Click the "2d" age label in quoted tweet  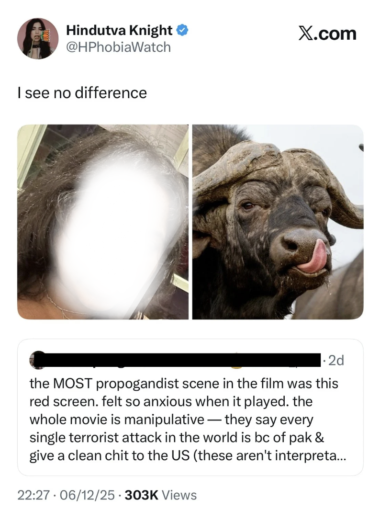[x=336, y=361]
